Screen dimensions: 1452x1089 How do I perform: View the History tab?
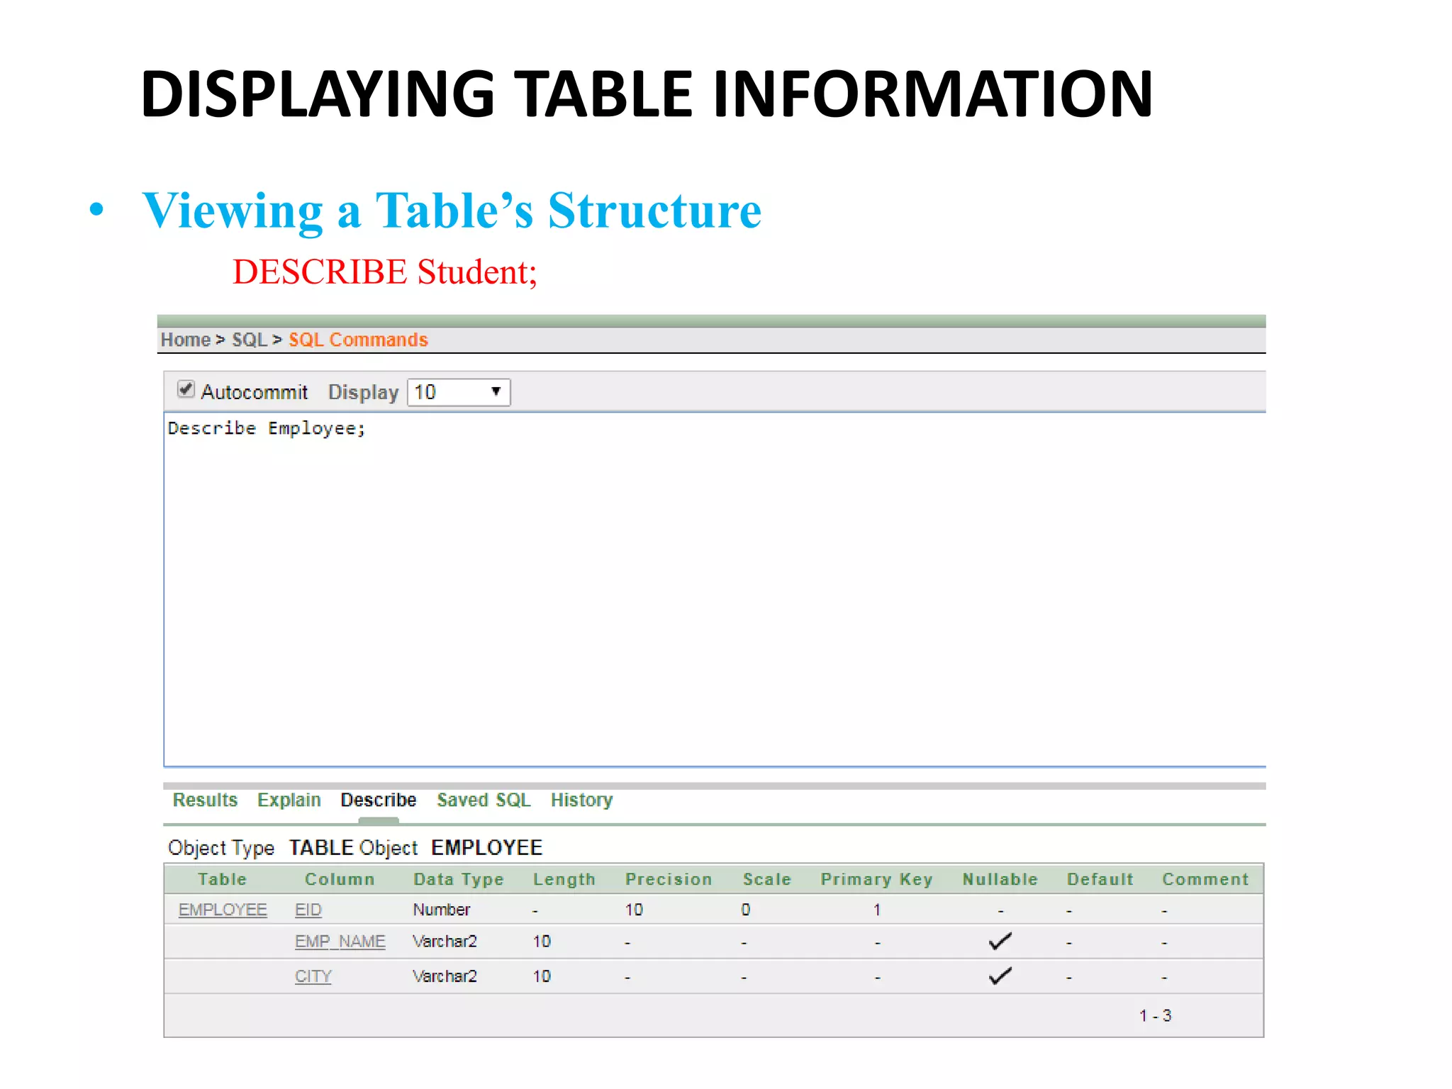click(581, 800)
